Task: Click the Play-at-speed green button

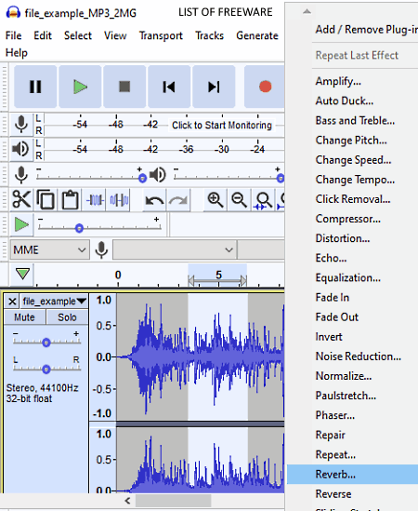Action: [21, 225]
